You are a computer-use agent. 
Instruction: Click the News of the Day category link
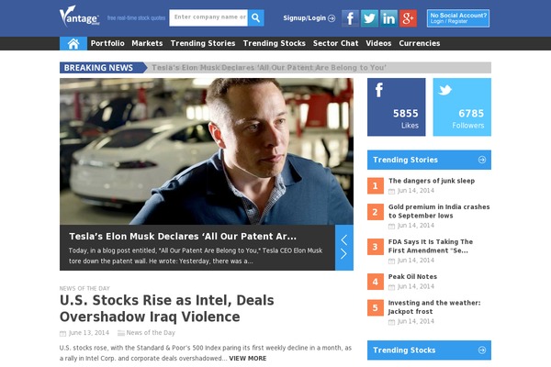(x=151, y=332)
